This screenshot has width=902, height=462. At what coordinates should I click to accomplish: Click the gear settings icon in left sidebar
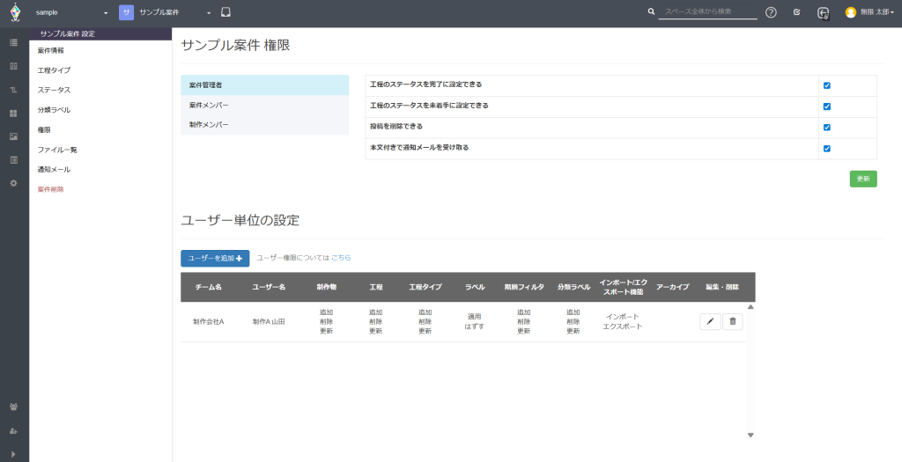(13, 183)
